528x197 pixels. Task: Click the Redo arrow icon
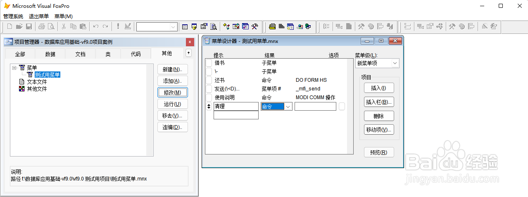[x=105, y=26]
